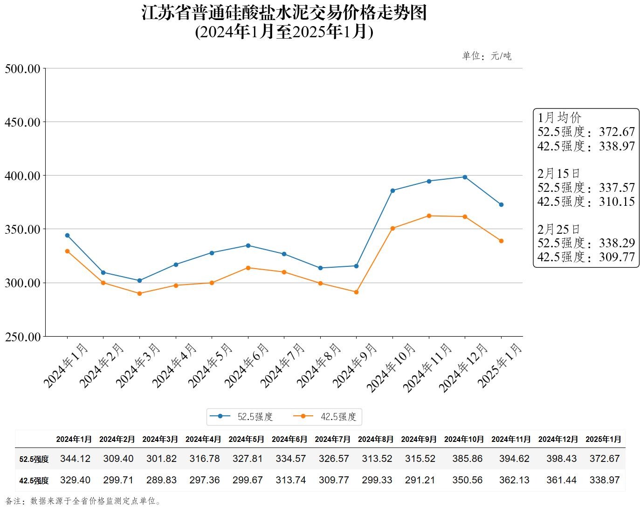Select the 42.5强度 table row header
Screen dimensions: 640x515
pyautogui.click(x=34, y=481)
